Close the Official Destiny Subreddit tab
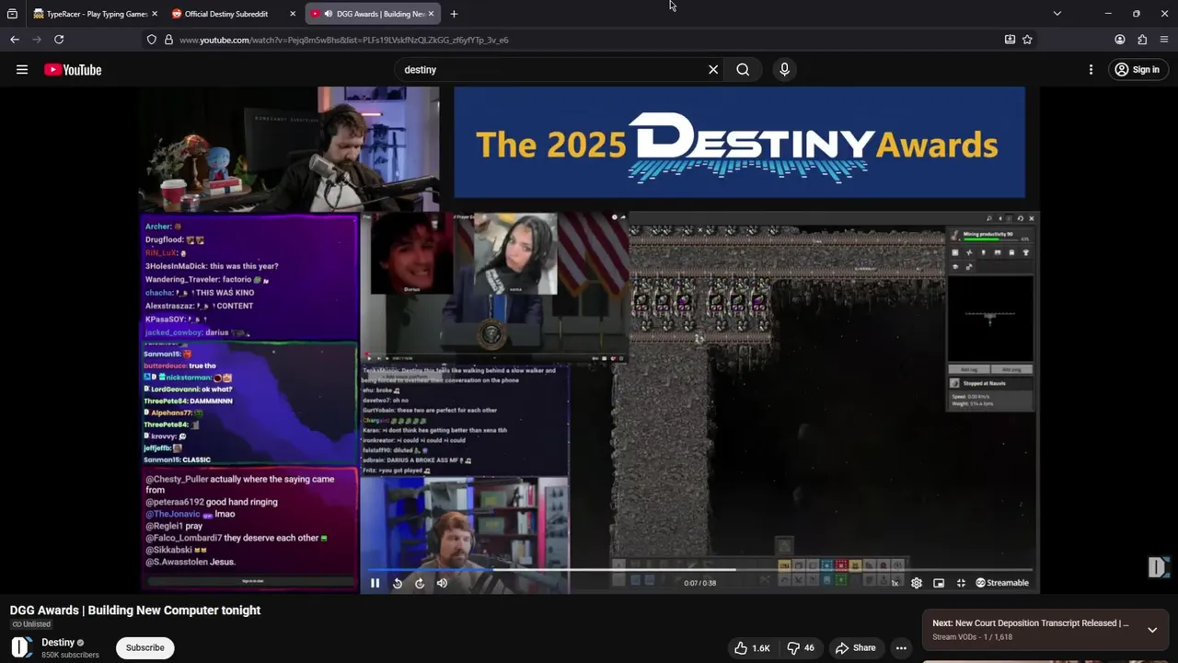 293,14
